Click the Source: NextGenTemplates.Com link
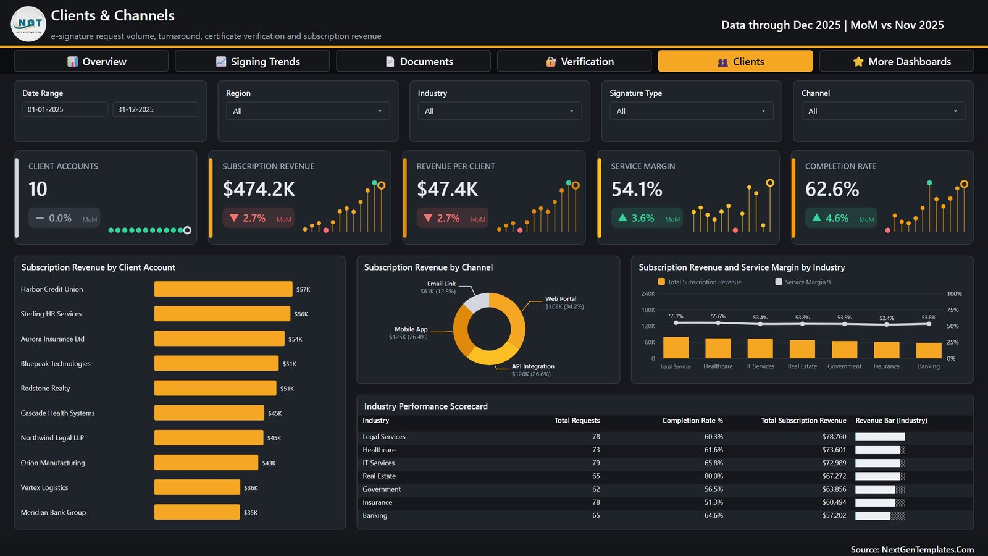This screenshot has width=988, height=556. point(912,549)
